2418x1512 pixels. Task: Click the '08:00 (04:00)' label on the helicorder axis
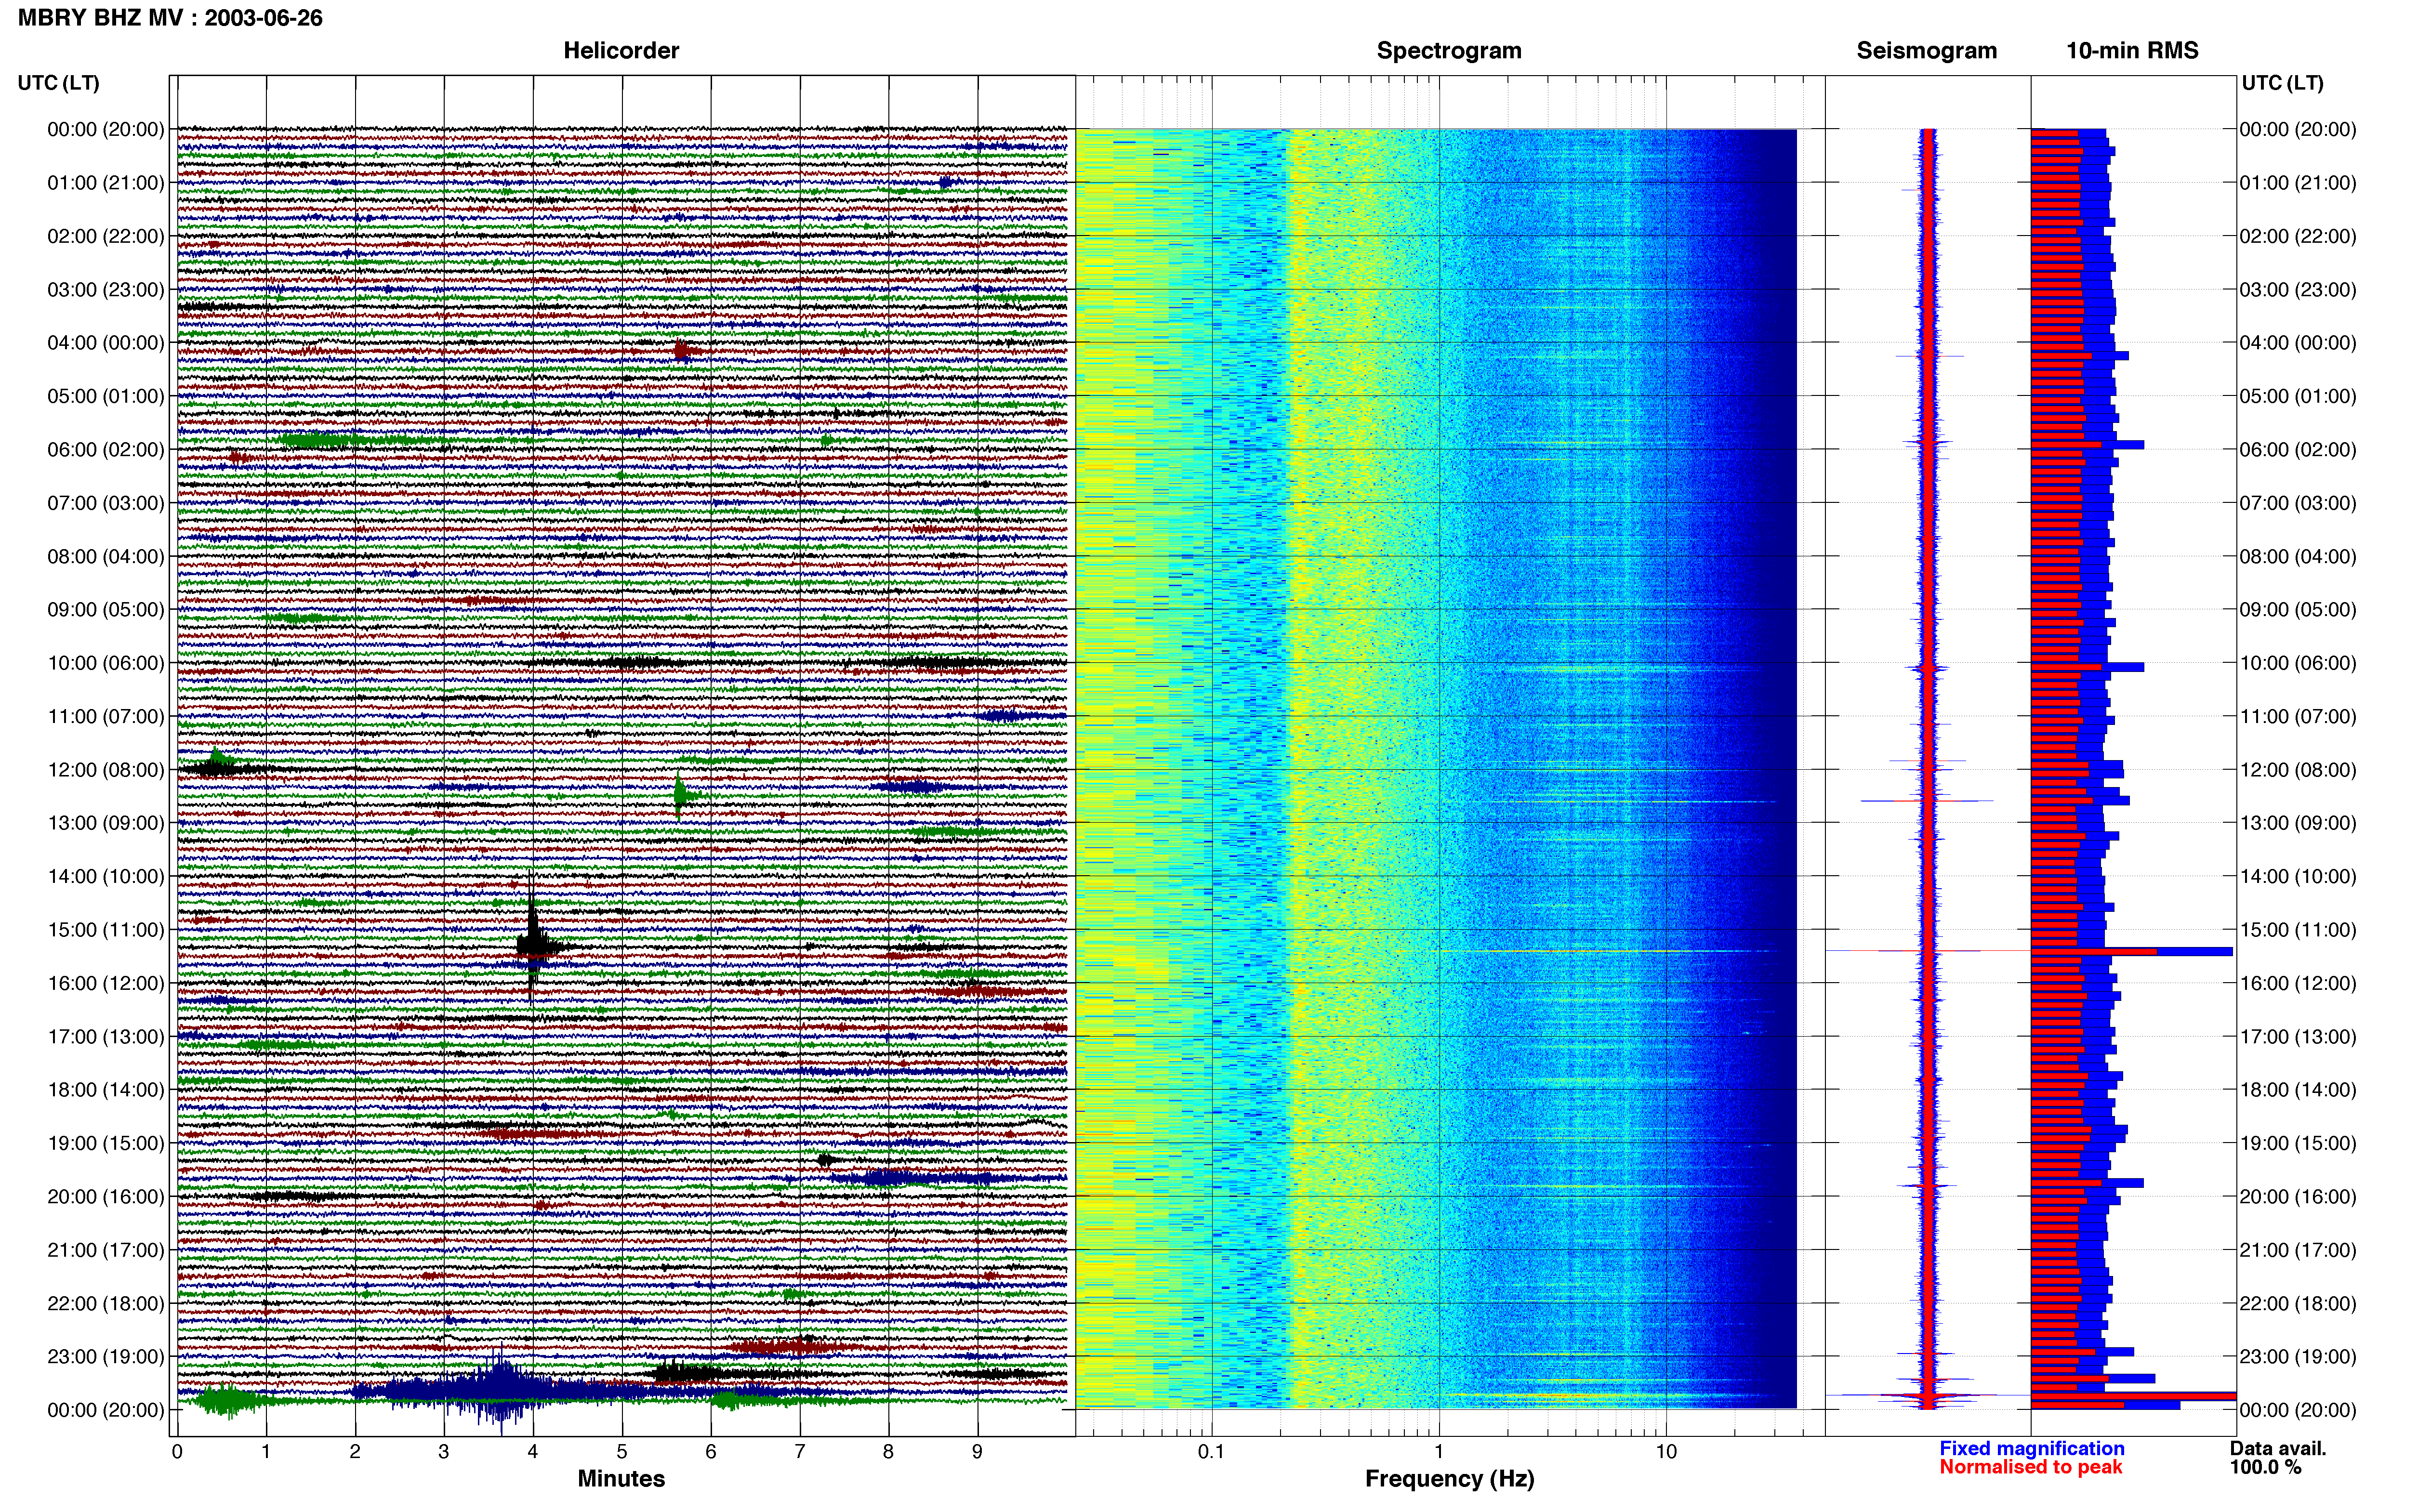105,556
